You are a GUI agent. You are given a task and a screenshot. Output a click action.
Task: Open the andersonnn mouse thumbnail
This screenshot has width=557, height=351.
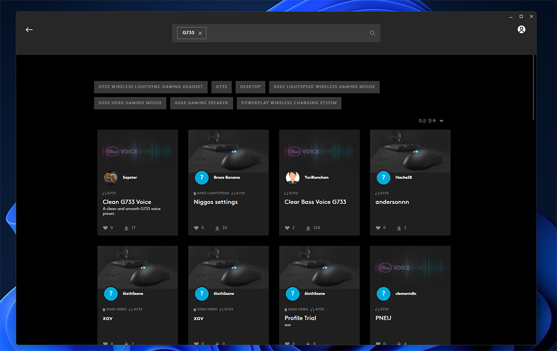pos(410,151)
